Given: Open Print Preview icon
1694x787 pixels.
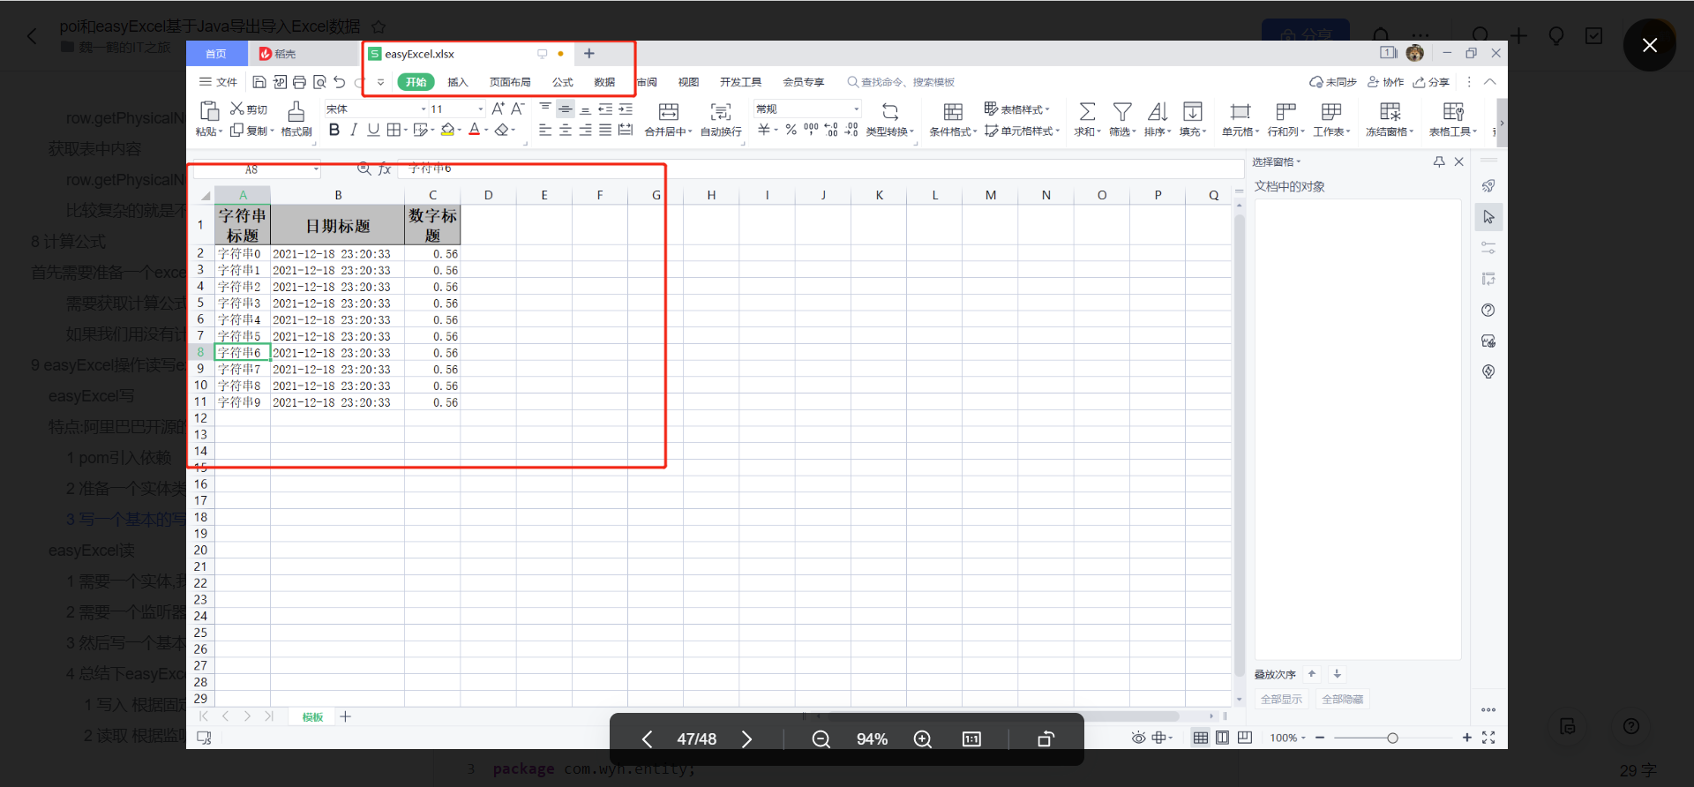Looking at the screenshot, I should (x=319, y=82).
